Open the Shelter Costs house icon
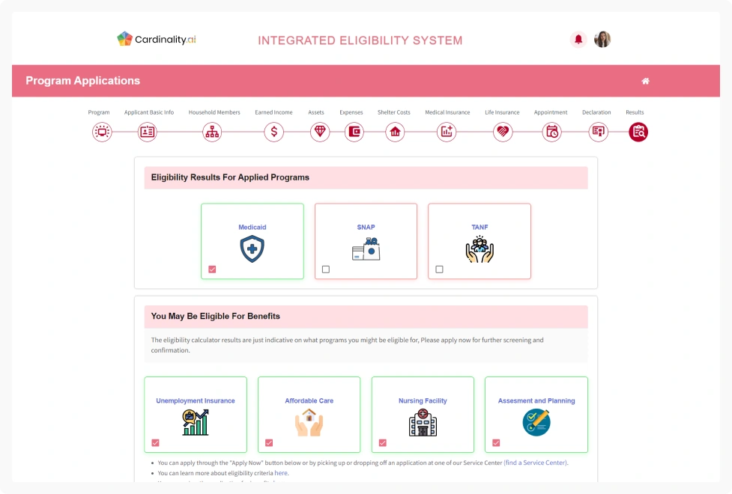Screen dimensions: 732x494 coord(395,132)
